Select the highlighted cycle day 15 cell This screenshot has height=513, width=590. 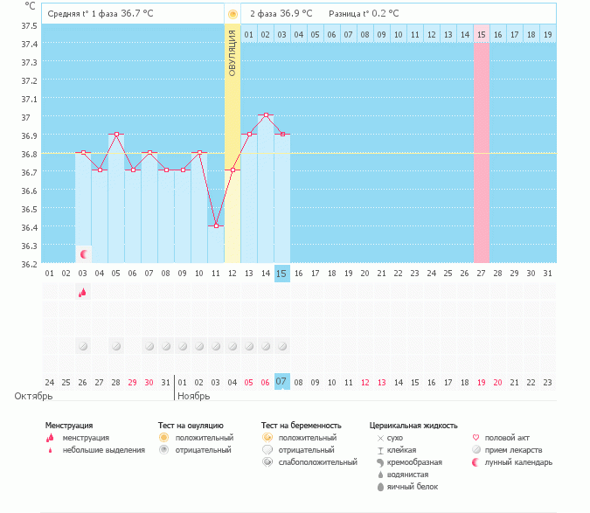(x=281, y=274)
